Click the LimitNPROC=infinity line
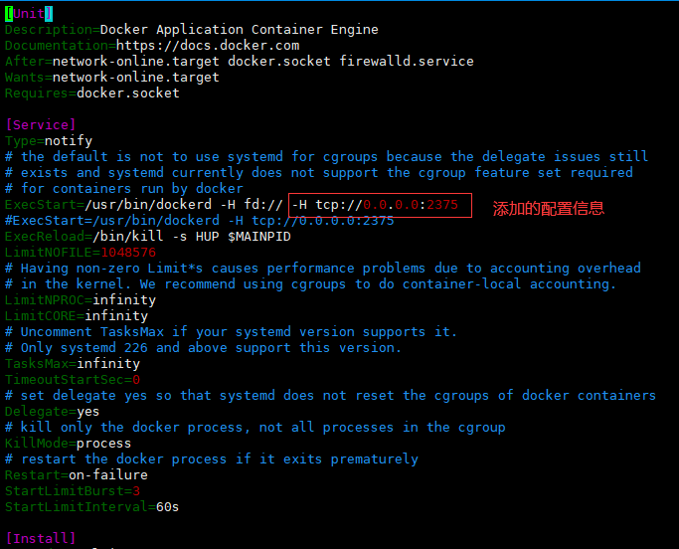The width and height of the screenshot is (679, 549). 80,300
